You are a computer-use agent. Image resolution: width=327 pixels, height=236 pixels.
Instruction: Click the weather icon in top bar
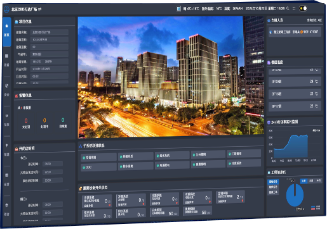click(178, 9)
